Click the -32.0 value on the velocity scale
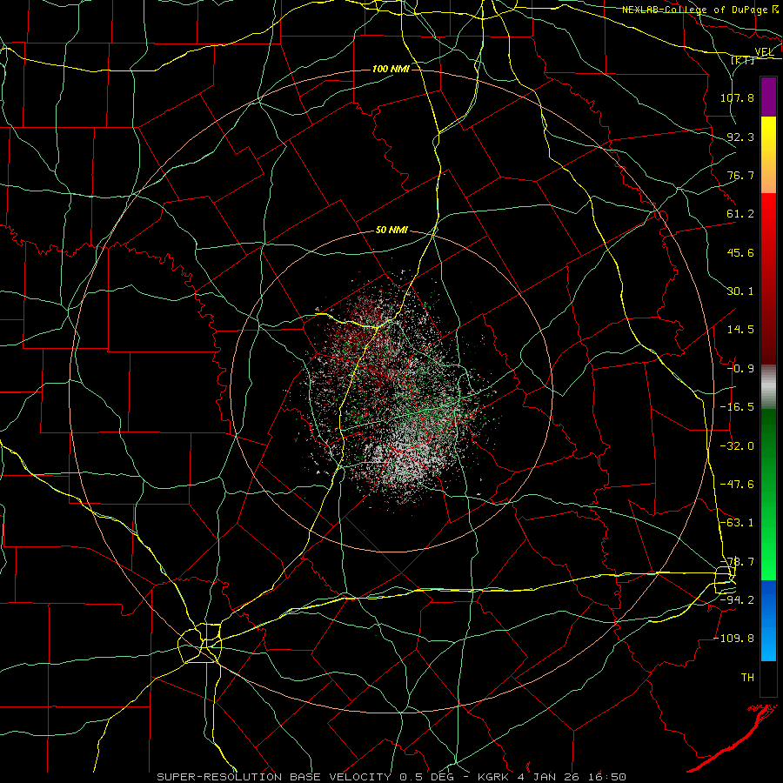783x783 pixels. 737,446
